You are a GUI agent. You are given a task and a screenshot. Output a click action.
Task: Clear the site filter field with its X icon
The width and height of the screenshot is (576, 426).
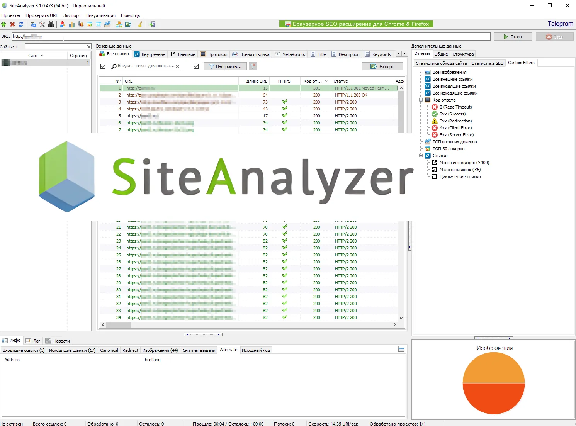[89, 47]
